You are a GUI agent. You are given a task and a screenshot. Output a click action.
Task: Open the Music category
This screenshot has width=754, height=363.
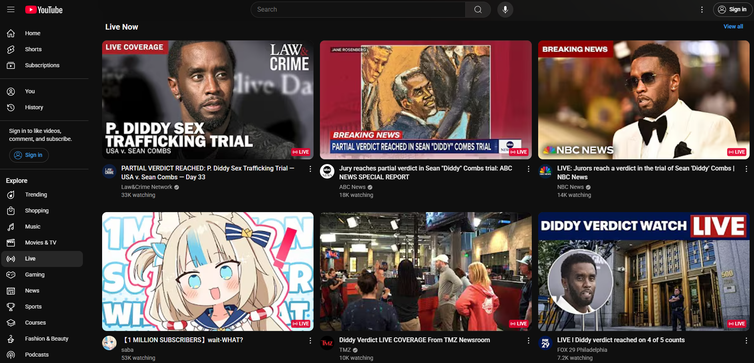pyautogui.click(x=42, y=227)
